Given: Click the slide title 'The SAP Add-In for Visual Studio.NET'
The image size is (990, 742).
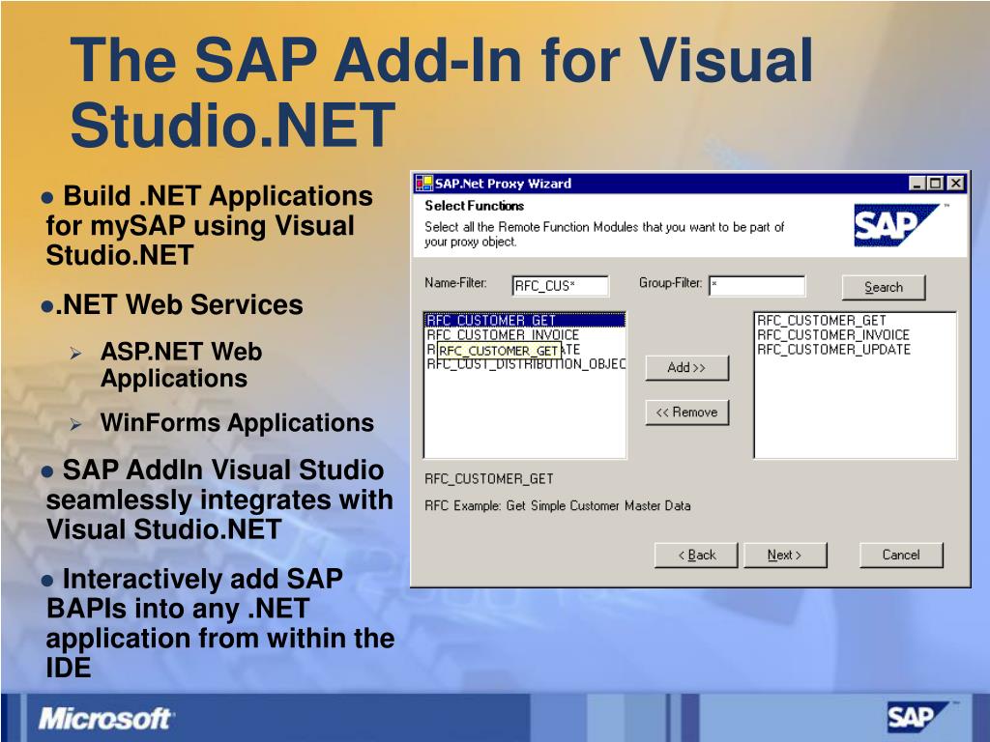Looking at the screenshot, I should [x=441, y=92].
